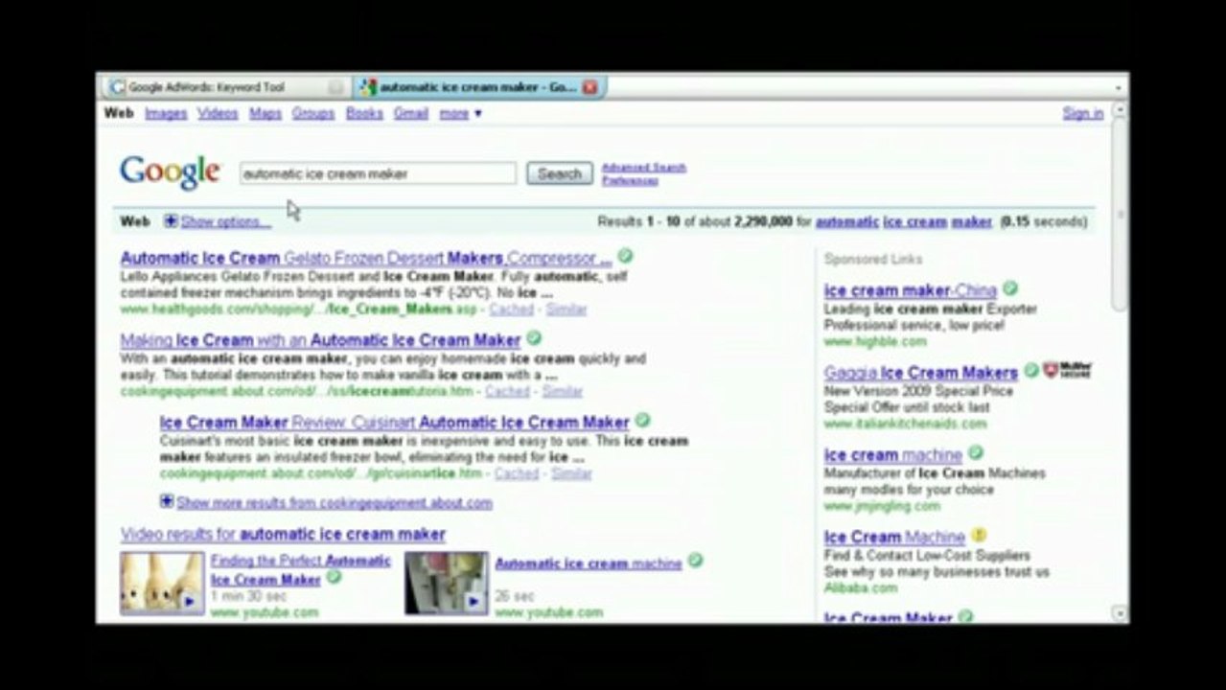1226x690 pixels.
Task: Open Finding the Perfect Automatic Ice Cream Maker video link
Action: click(301, 570)
